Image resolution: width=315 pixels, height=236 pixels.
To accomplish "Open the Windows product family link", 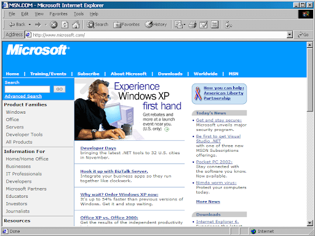I will pos(16,112).
